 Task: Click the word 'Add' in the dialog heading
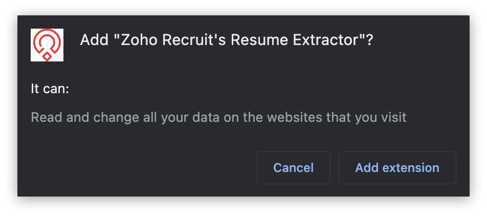click(93, 40)
